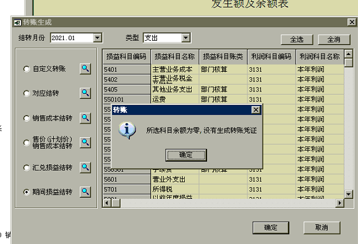358x244 pixels.
Task: Select the 对应结转 radio option
Action: point(27,93)
